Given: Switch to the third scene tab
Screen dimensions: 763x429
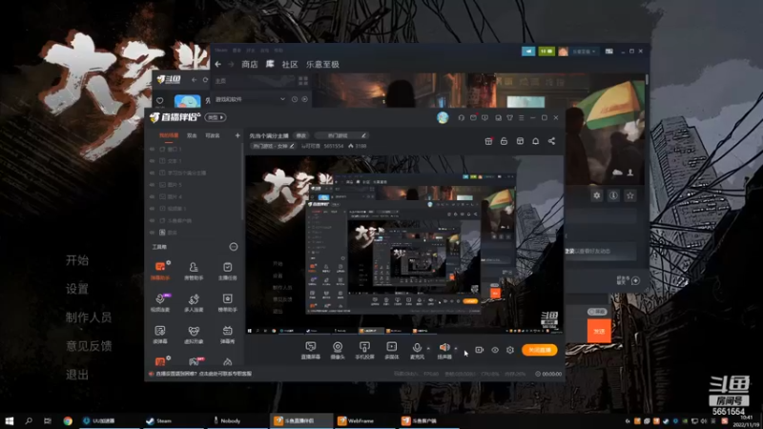Looking at the screenshot, I should (x=212, y=135).
